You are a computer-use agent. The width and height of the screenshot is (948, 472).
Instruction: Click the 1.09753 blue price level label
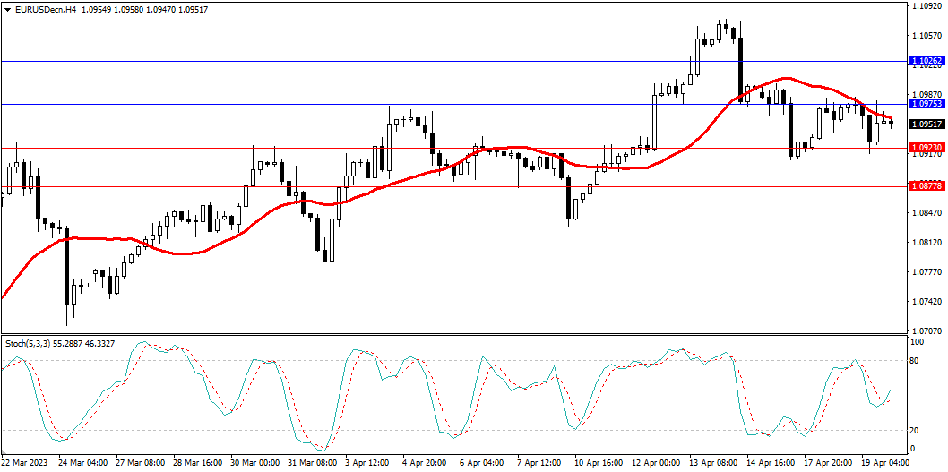[x=926, y=104]
